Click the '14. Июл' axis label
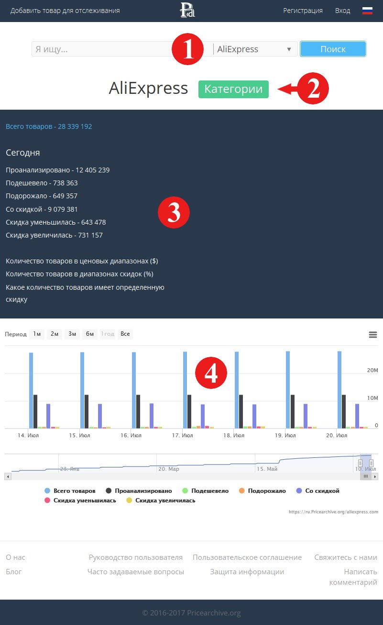 (28, 435)
